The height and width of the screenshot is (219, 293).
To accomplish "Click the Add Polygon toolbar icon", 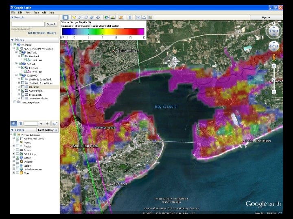I will tap(80, 17).
